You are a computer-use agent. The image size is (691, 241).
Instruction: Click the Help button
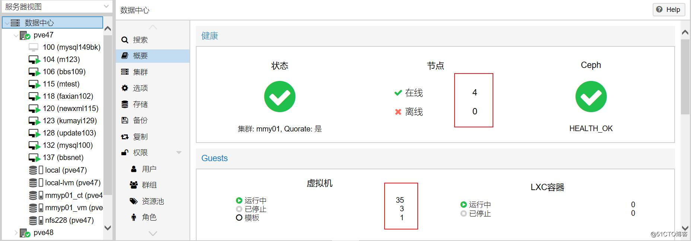coord(669,10)
